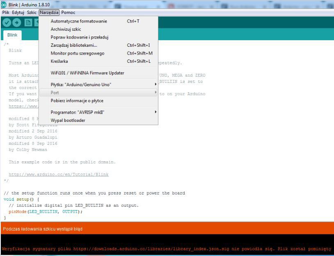Open the Plik menu
334x256 pixels.
[x=5, y=12]
